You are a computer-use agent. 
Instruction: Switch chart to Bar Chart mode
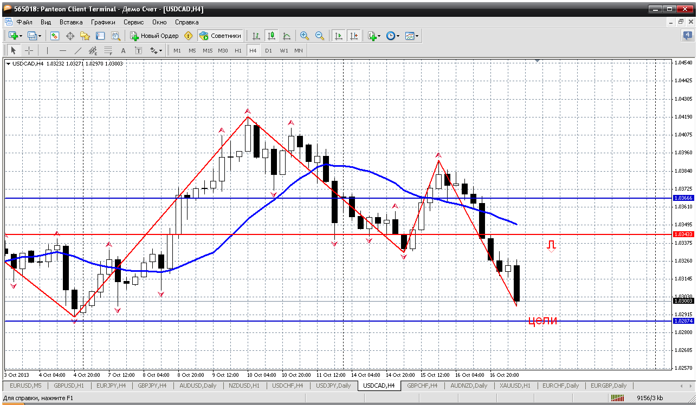pyautogui.click(x=256, y=36)
